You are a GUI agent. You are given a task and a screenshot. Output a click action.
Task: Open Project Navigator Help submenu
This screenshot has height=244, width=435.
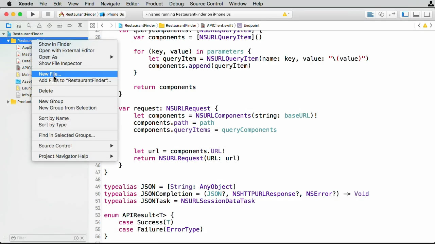(74, 156)
